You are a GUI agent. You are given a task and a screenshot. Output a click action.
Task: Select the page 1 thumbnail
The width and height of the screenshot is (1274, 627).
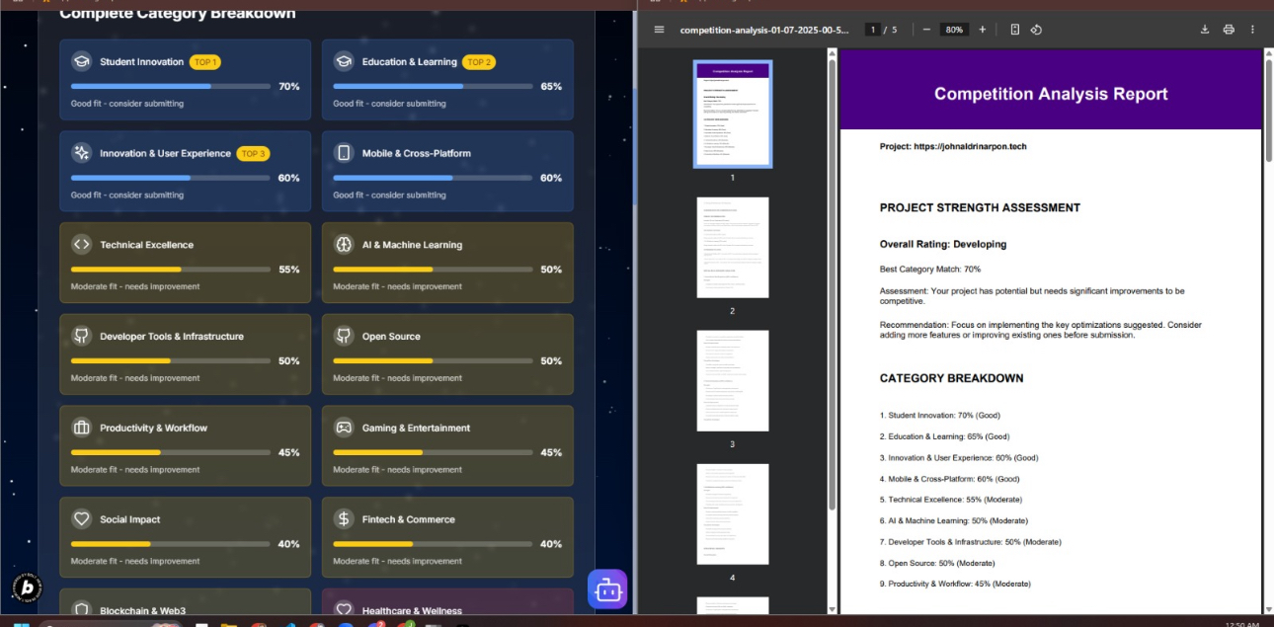[x=733, y=115]
